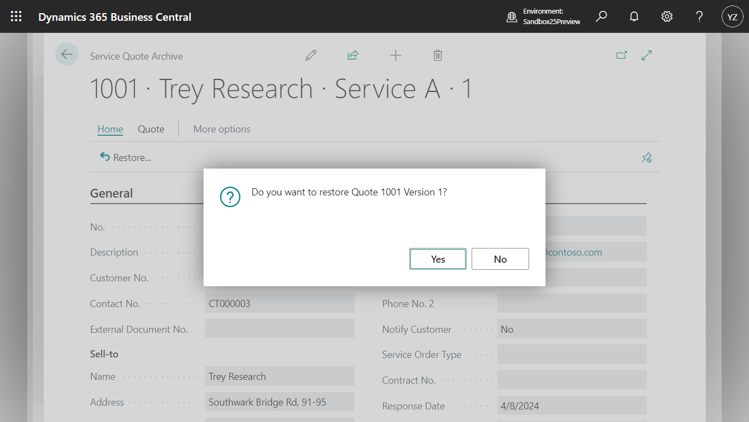Viewport: 749px width, 422px height.
Task: Expand the page with the full-screen arrows icon
Action: pyautogui.click(x=647, y=55)
